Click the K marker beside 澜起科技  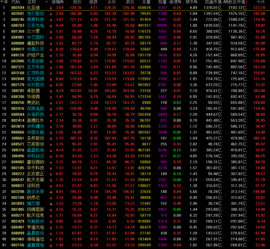51,44
